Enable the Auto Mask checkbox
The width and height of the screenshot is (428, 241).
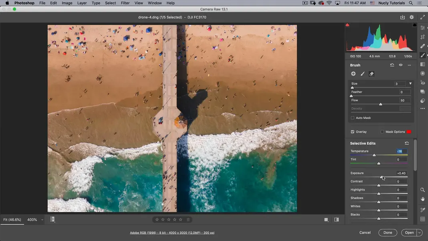point(352,118)
